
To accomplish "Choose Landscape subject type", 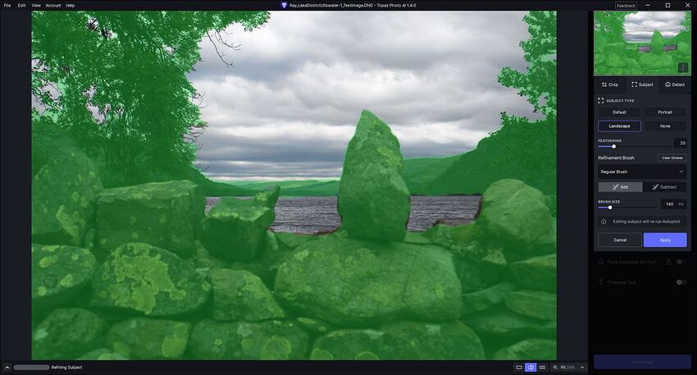I will tap(619, 126).
